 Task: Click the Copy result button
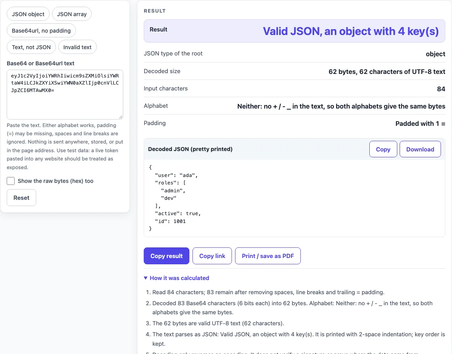166,256
